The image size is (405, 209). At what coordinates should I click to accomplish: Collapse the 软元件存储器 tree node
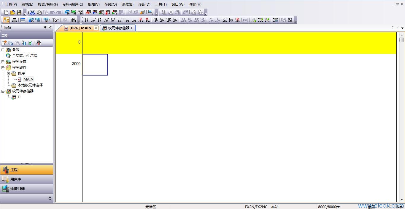(3, 91)
